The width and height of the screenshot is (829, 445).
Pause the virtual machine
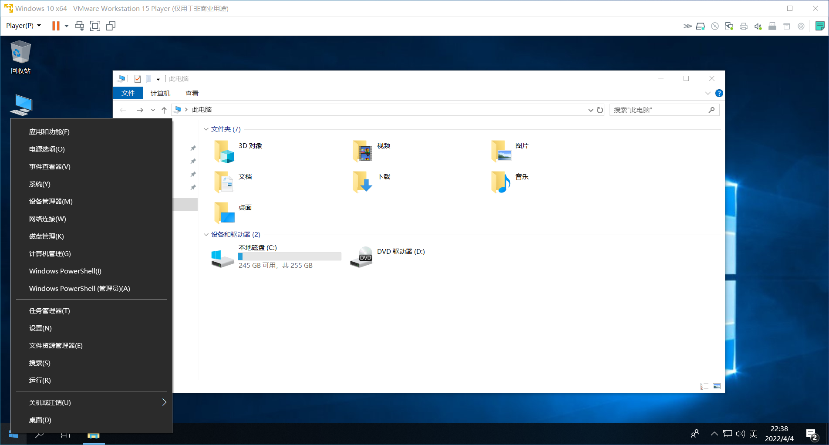pyautogui.click(x=56, y=26)
